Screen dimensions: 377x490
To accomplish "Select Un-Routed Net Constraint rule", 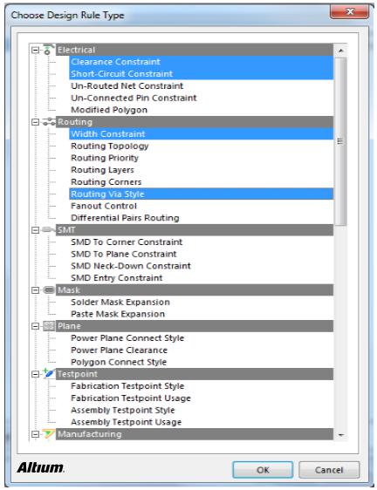I will pos(127,85).
